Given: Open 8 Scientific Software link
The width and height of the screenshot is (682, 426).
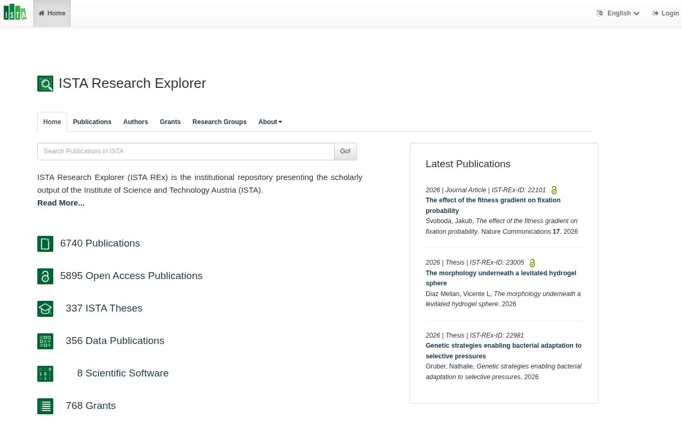Looking at the screenshot, I should [123, 373].
